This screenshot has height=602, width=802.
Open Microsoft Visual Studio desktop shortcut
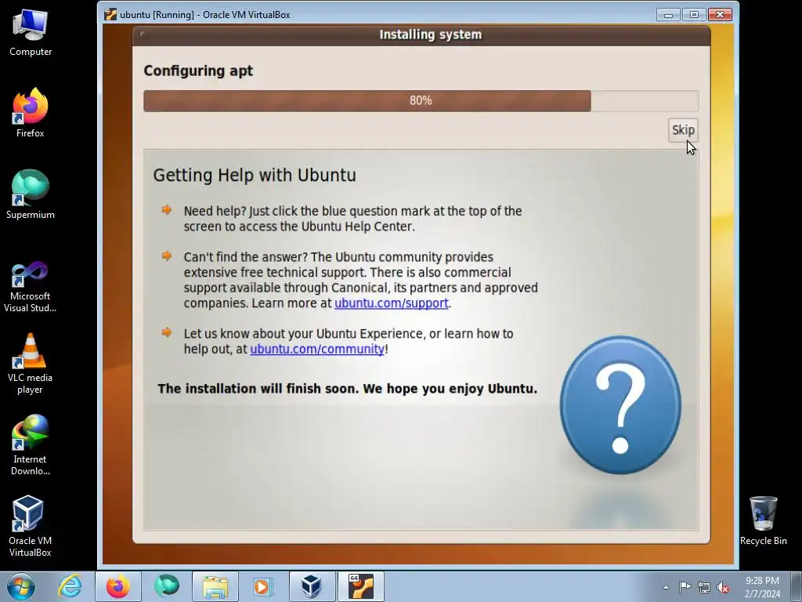point(31,287)
